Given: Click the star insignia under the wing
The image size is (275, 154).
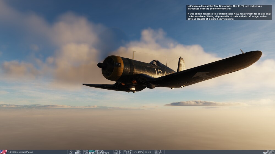Looking at the screenshot, I should click(x=201, y=75).
